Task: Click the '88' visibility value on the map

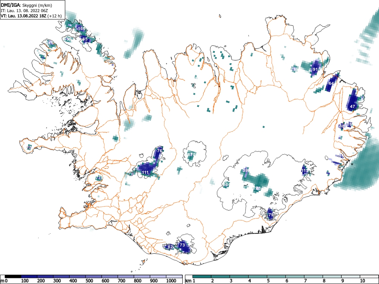Action: [341, 126]
